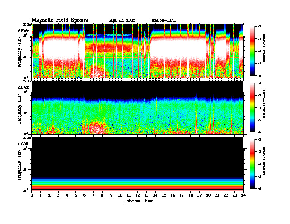The image size is (290, 224).
Task: Click the "21" hour label on time axis
Action: point(217,195)
